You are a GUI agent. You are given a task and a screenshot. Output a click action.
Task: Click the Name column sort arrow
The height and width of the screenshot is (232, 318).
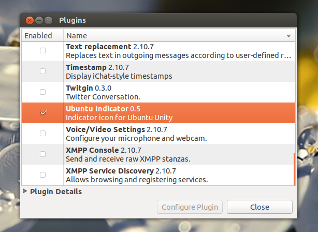[288, 36]
